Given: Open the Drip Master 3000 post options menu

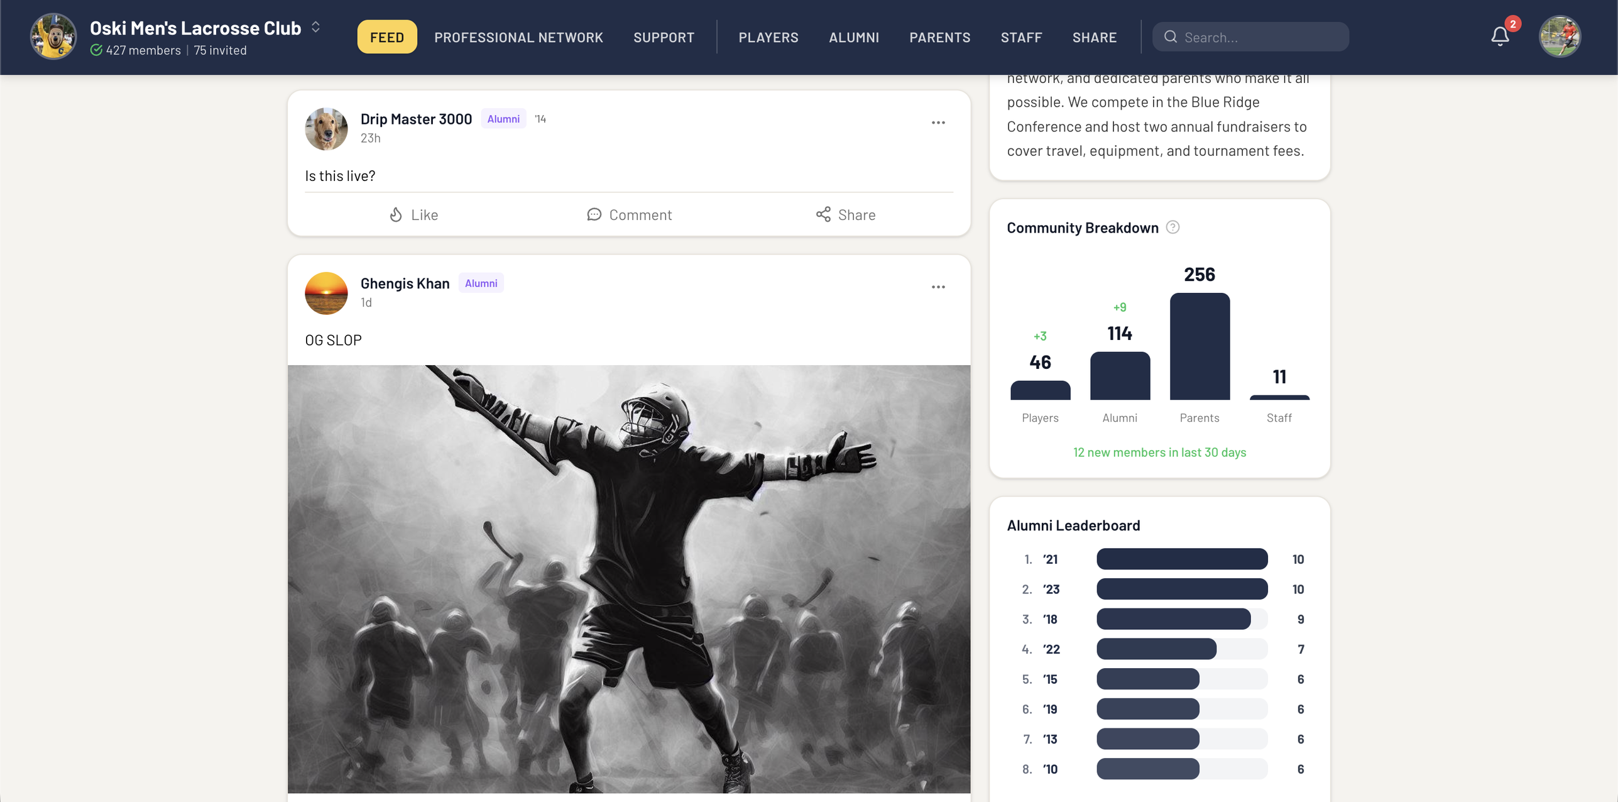Looking at the screenshot, I should pos(938,123).
